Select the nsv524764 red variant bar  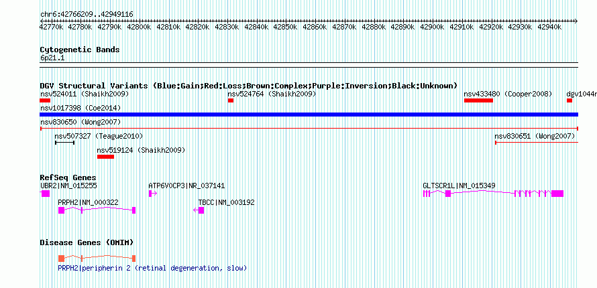pos(231,100)
